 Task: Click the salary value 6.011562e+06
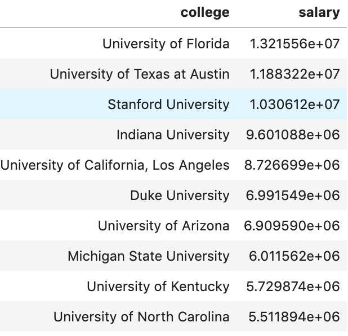(x=295, y=256)
